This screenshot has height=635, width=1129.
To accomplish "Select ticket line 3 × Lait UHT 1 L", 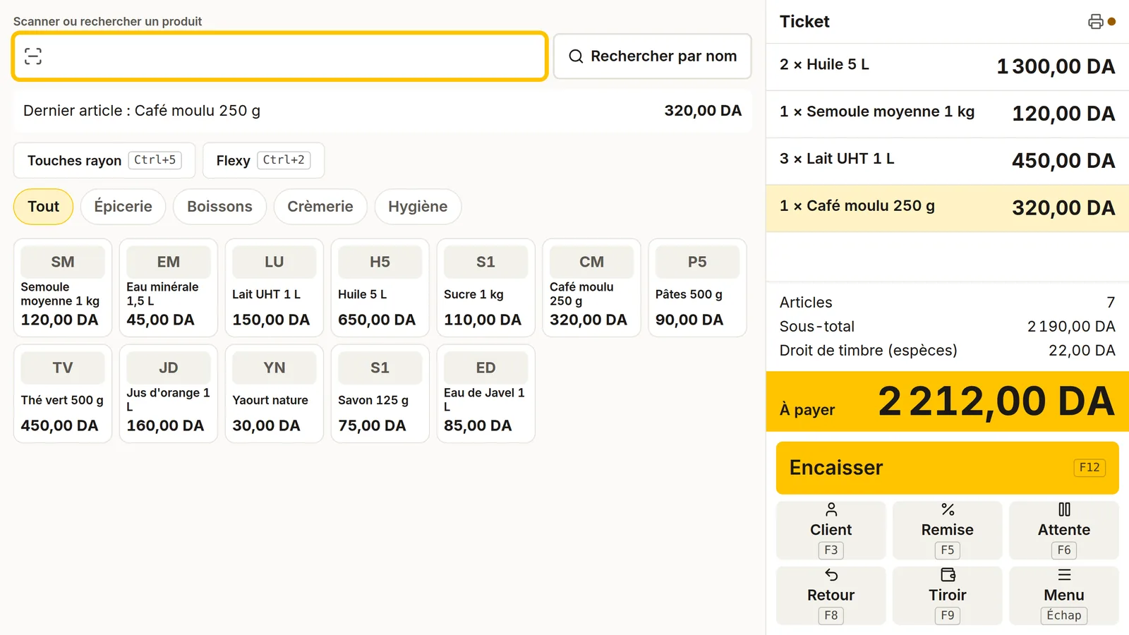I will coord(948,161).
